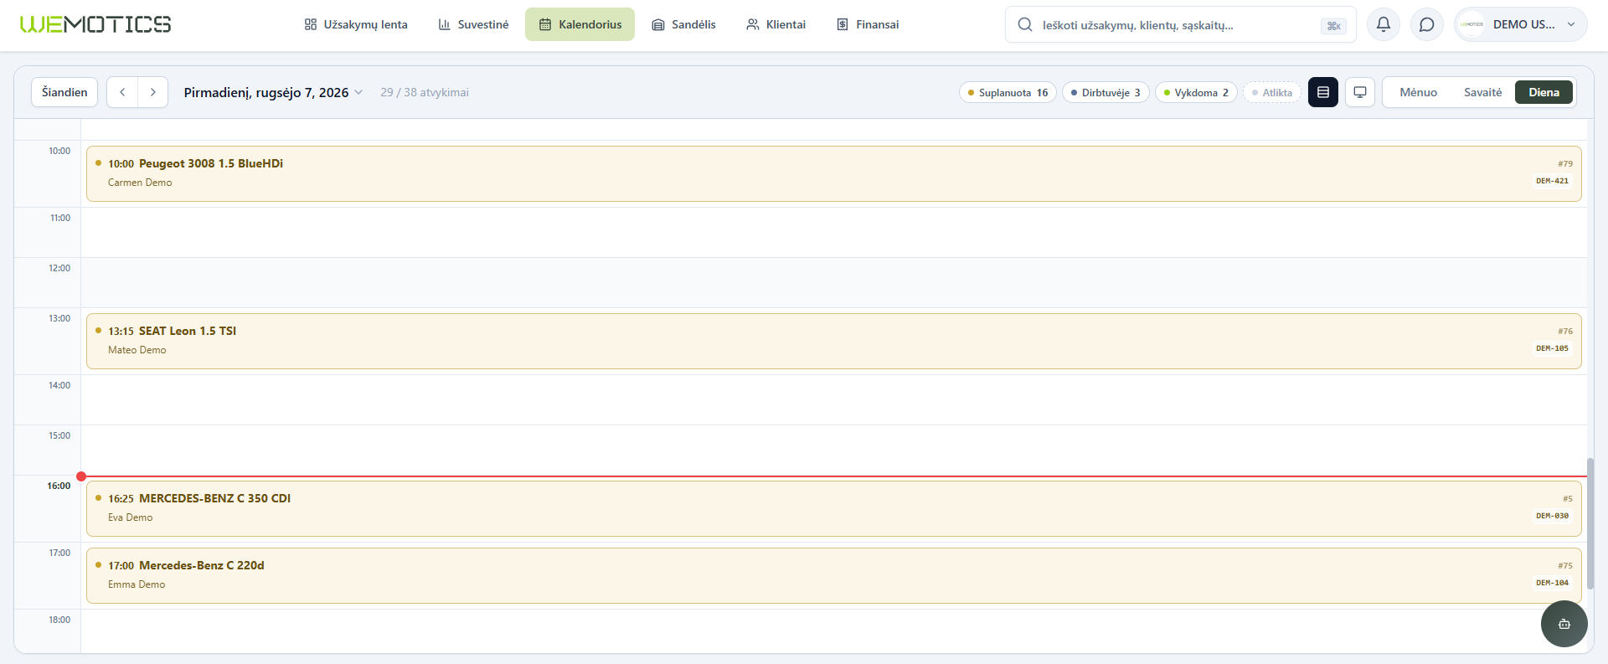The image size is (1608, 664).
Task: Open SEAT Leon 1.5 TSI appointment
Action: (x=833, y=341)
